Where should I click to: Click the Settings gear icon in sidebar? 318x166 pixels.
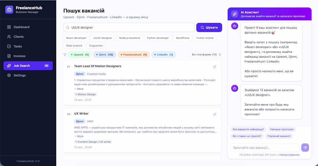pyautogui.click(x=9, y=75)
